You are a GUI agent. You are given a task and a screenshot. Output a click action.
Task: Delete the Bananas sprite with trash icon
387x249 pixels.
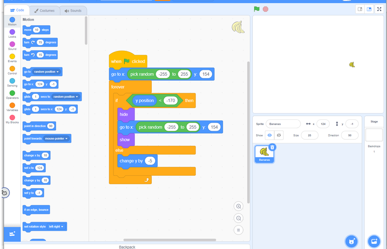point(272,147)
